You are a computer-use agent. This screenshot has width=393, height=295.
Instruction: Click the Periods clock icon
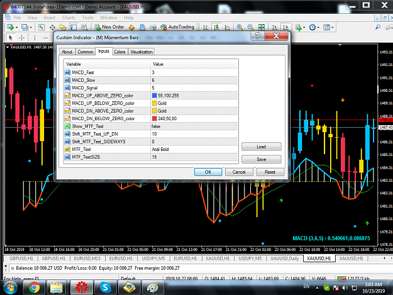coord(313,27)
